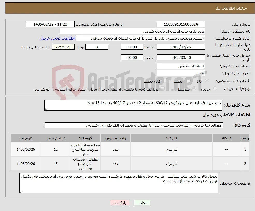Click the گروه کالا field
The height and width of the screenshot is (211, 255).
click(x=134, y=125)
